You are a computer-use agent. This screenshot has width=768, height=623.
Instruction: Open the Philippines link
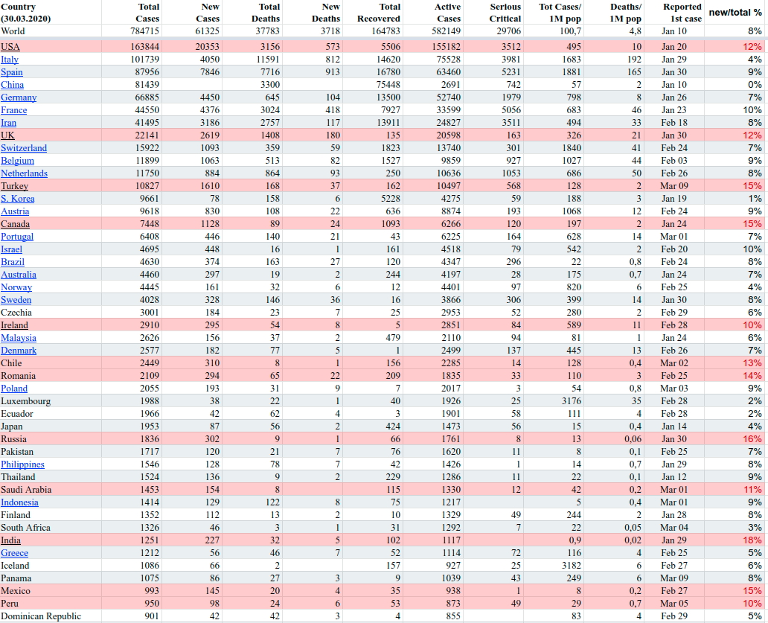click(22, 464)
